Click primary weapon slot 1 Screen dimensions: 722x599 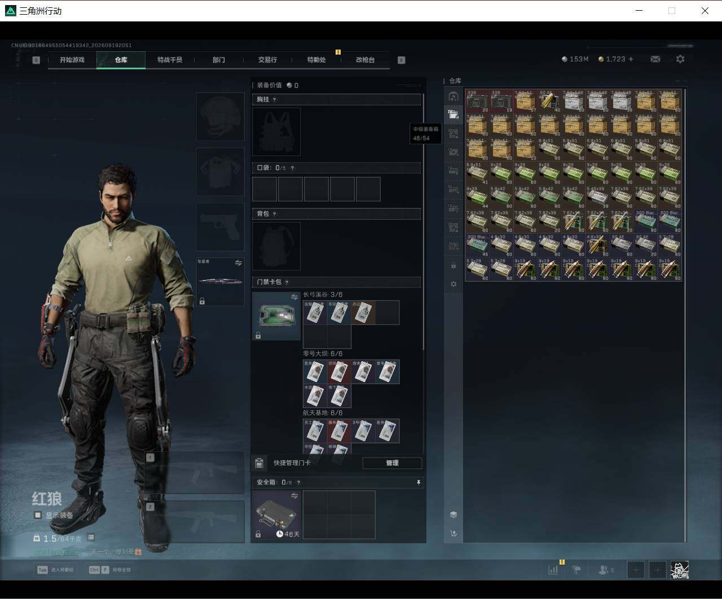point(195,473)
